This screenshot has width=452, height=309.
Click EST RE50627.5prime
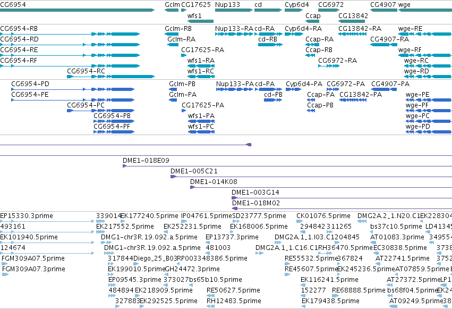(x=234, y=290)
